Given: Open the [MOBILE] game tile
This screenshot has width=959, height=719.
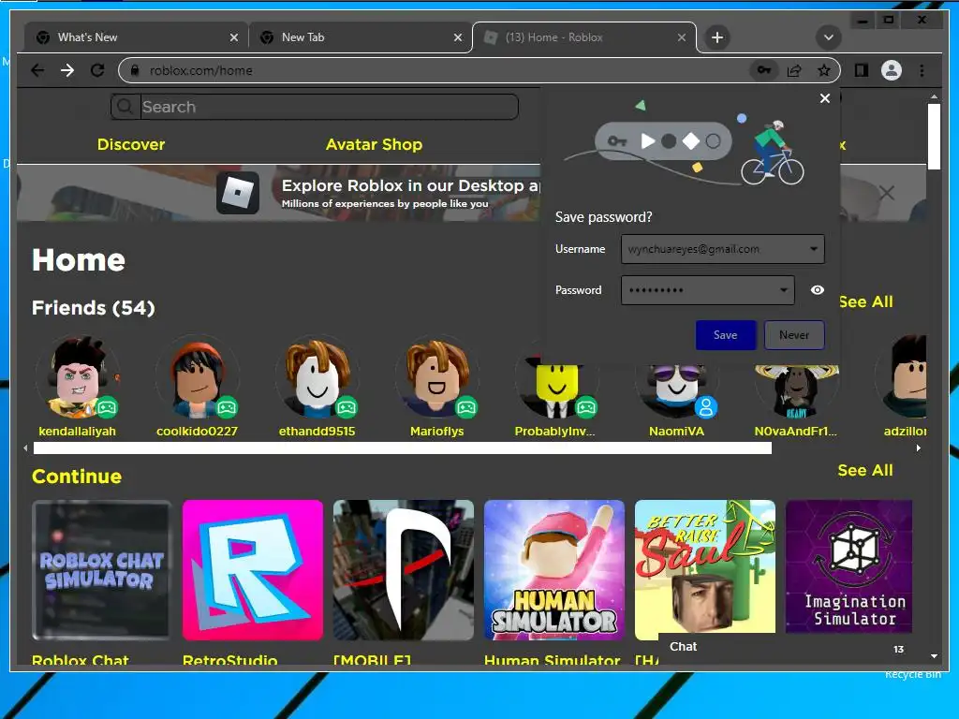Looking at the screenshot, I should coord(404,570).
